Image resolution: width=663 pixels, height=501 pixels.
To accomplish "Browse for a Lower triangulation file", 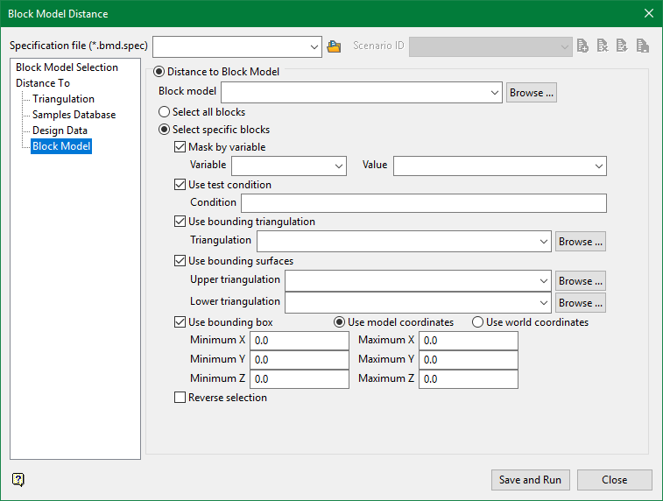I will [x=580, y=303].
